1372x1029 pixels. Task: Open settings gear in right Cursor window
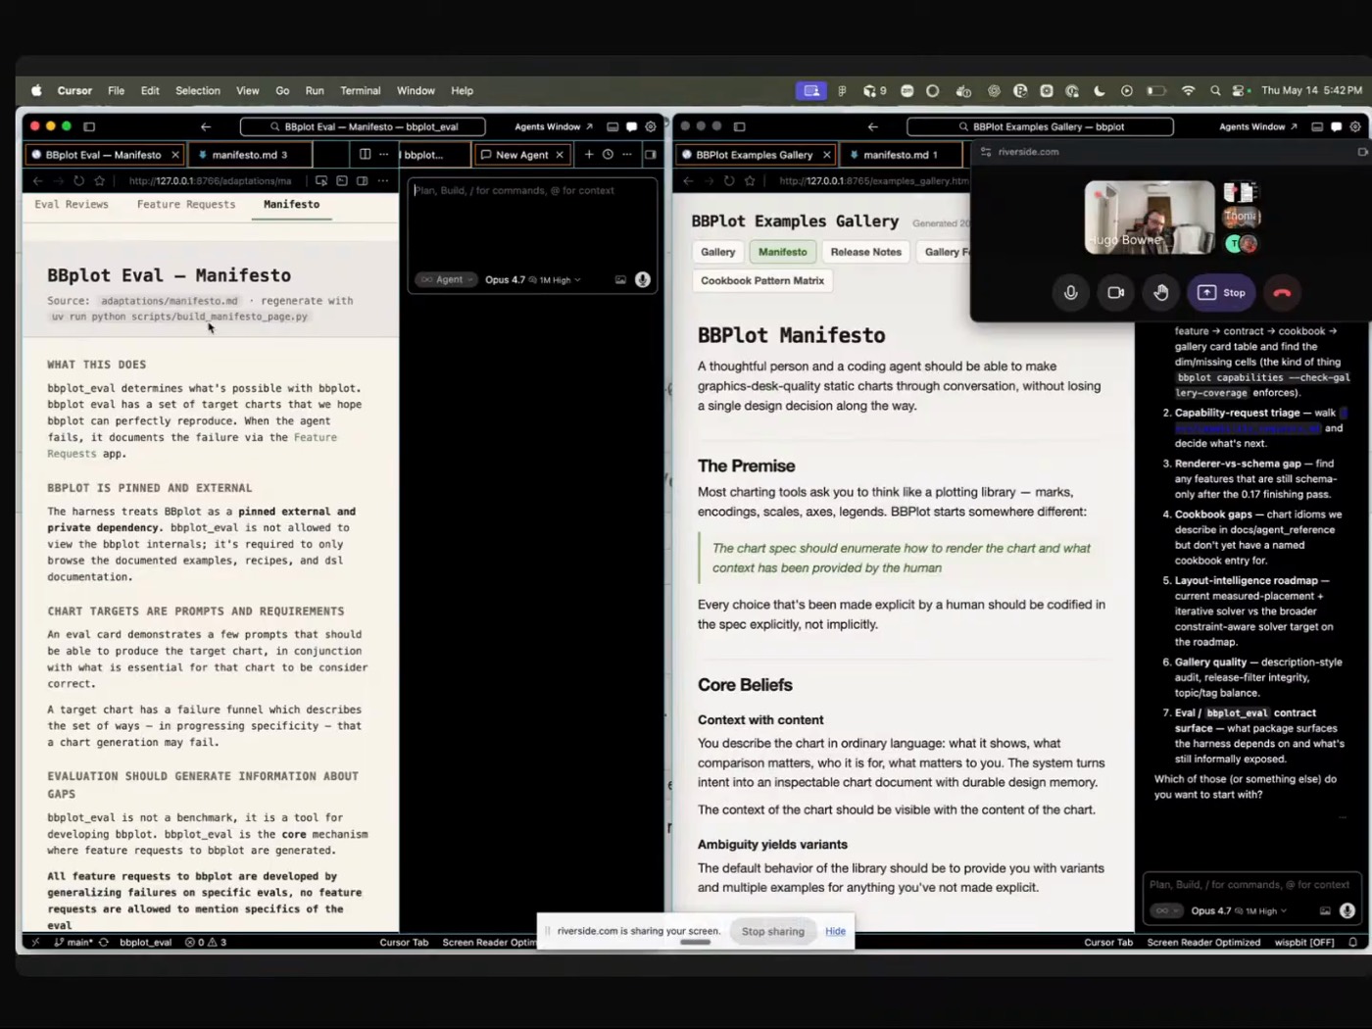coord(1354,126)
